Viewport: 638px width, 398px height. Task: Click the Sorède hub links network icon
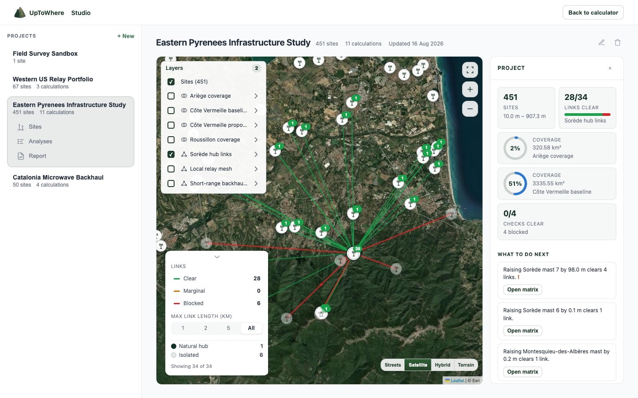pyautogui.click(x=184, y=154)
